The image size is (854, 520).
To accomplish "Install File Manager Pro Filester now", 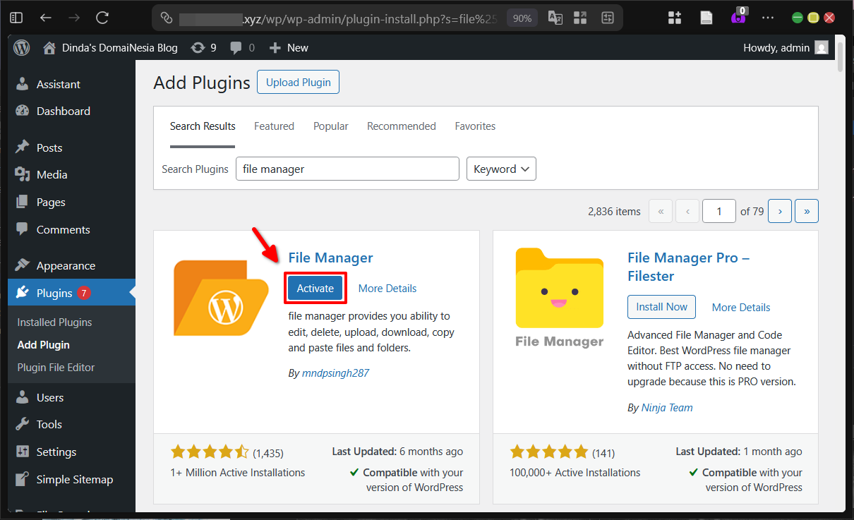I will tap(661, 307).
